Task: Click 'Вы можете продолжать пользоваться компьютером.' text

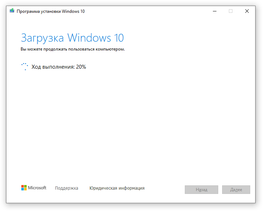Action: [73, 49]
